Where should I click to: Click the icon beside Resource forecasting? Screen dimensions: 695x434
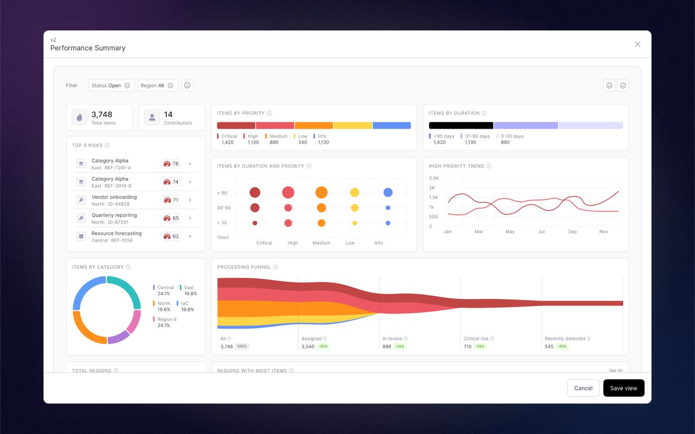click(81, 237)
